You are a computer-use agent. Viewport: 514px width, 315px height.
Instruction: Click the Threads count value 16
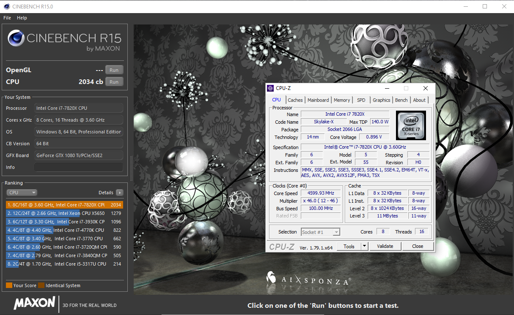[x=421, y=232]
